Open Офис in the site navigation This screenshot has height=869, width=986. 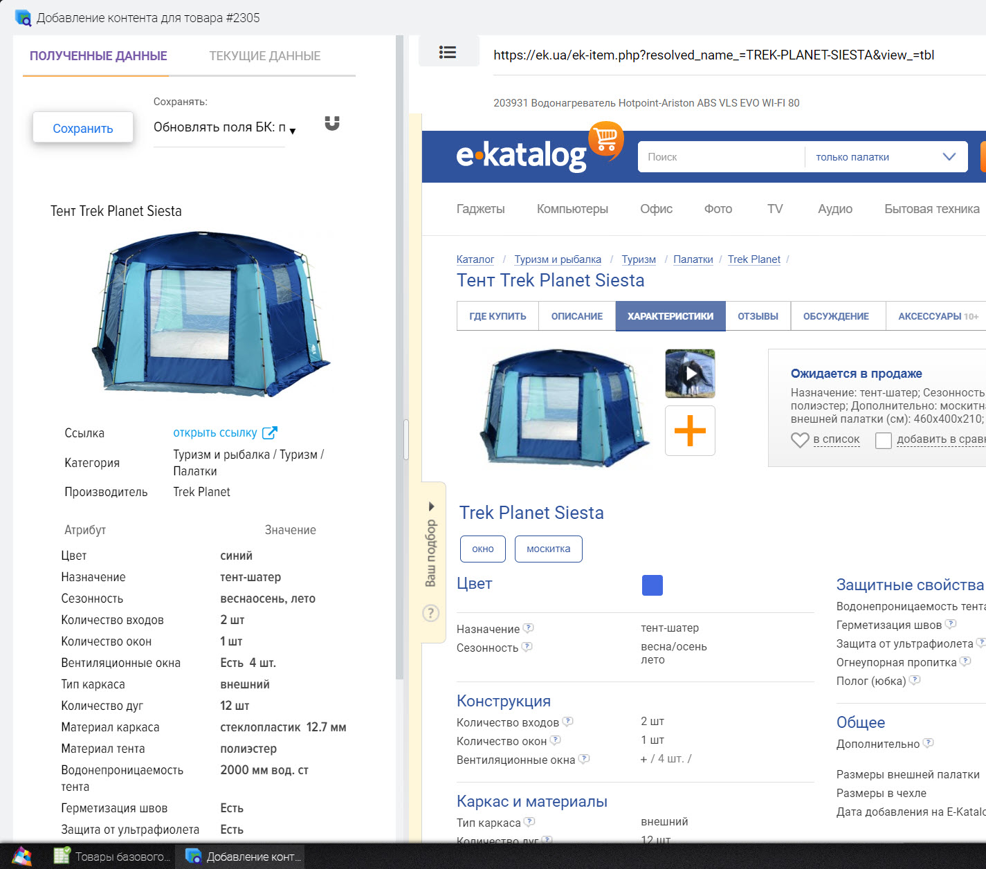(656, 209)
